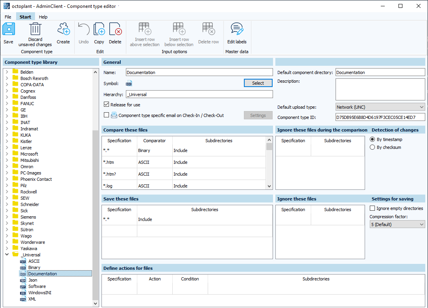Click the Beckhoff-adjacent Belden folder icon
The height and width of the screenshot is (308, 428).
[15, 72]
